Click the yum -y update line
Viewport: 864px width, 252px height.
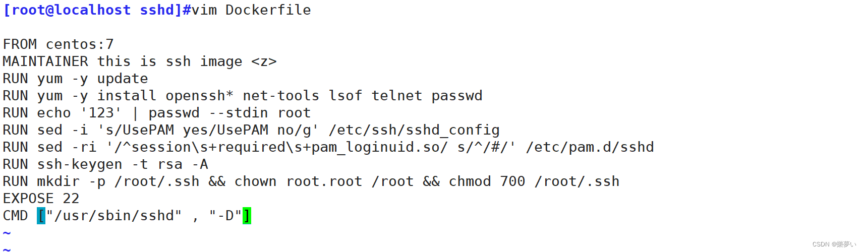point(76,79)
